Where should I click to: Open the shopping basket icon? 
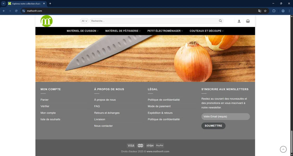tap(248, 21)
